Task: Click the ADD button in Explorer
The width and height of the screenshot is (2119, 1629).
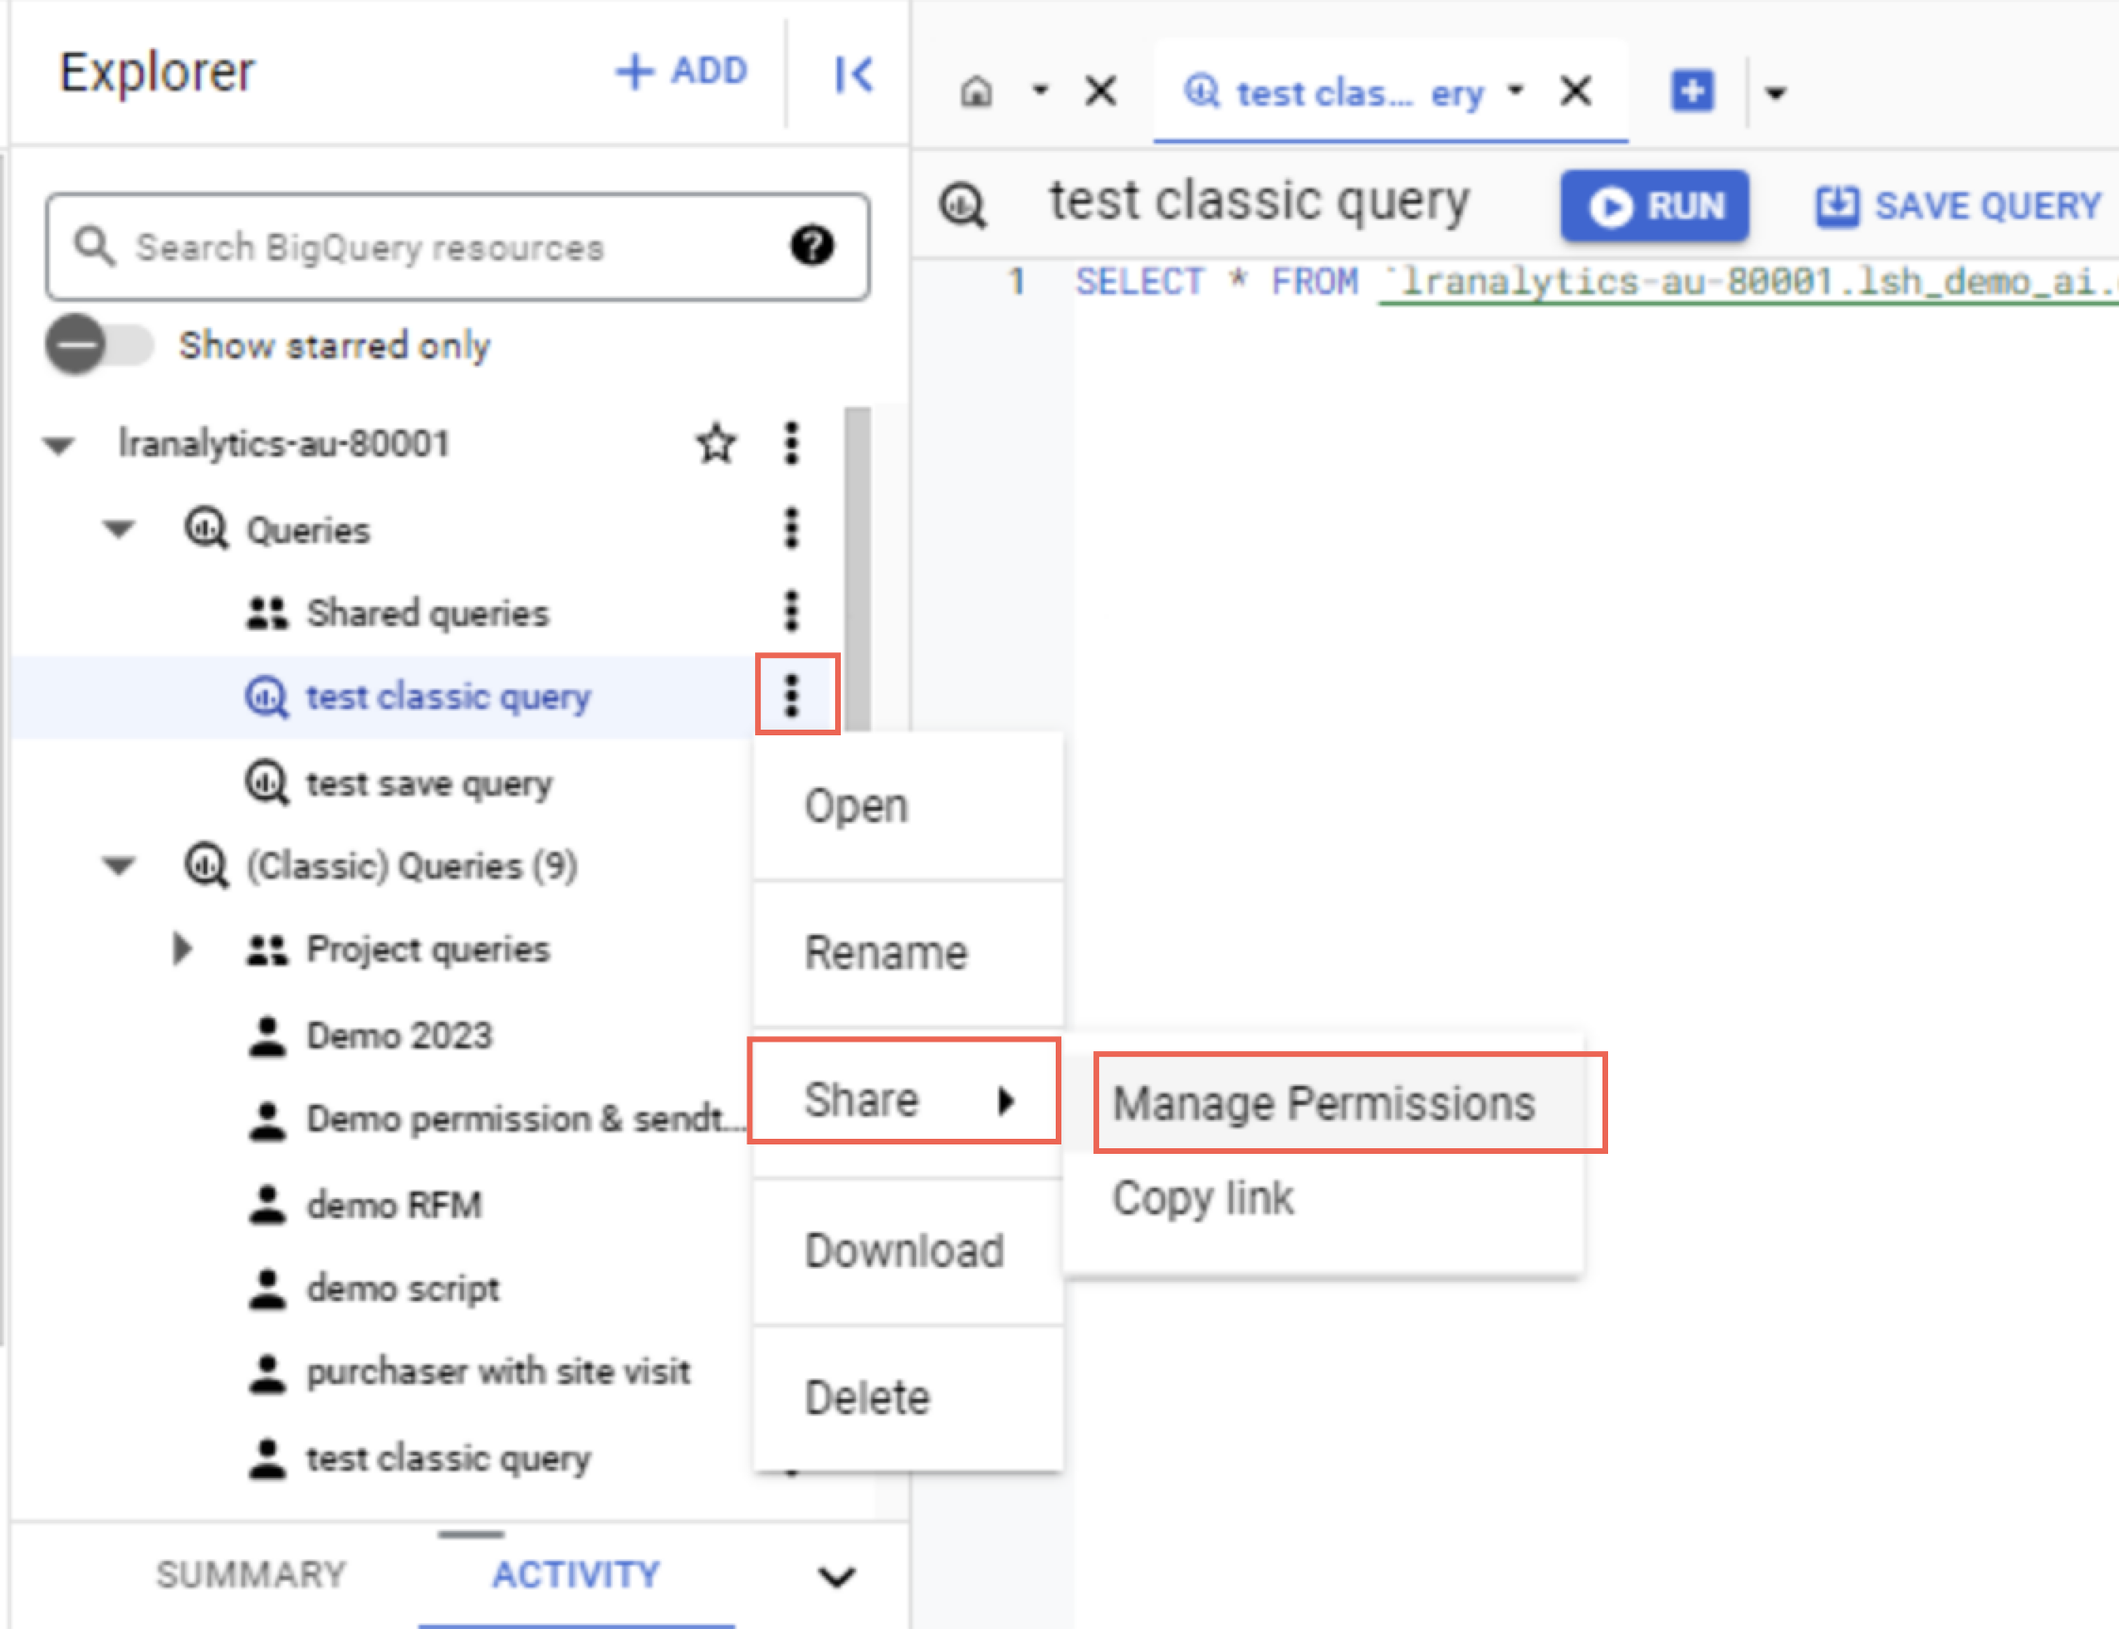Action: tap(682, 72)
